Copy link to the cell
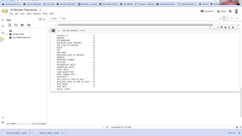 pyautogui.click(x=218, y=27)
